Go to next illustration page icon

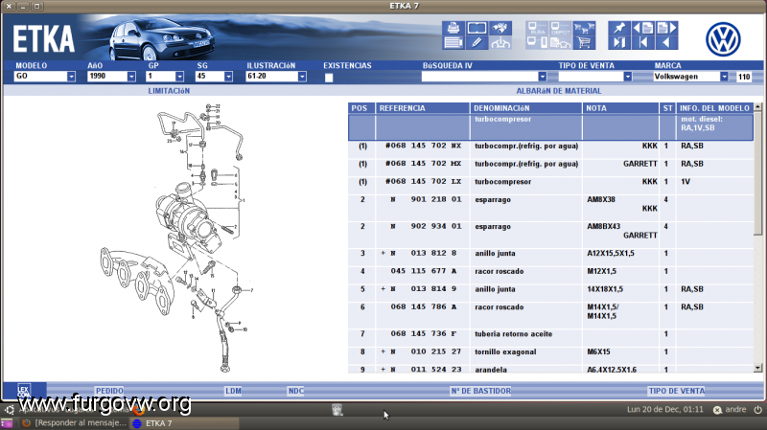coord(666,28)
